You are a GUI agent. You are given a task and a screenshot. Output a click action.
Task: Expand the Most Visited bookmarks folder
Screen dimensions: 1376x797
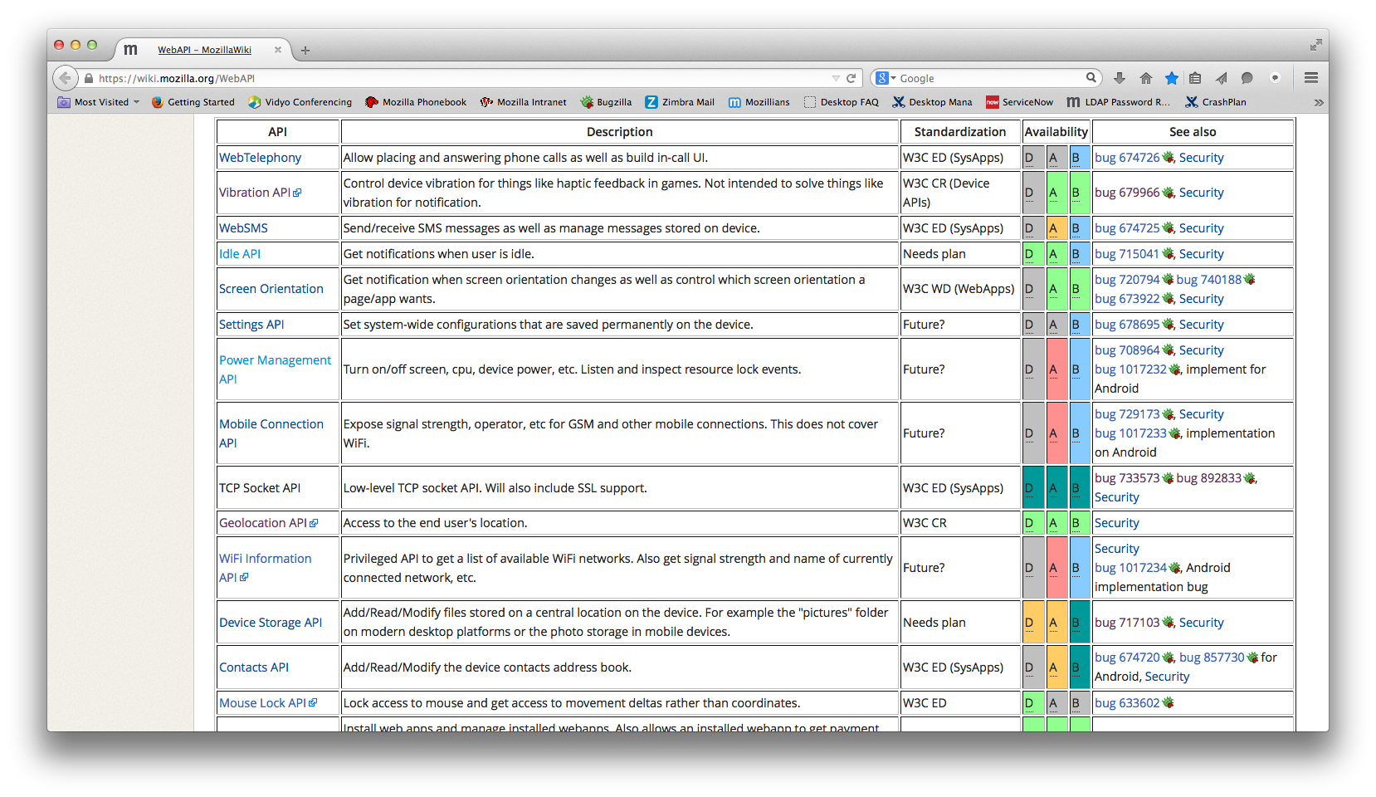click(x=99, y=102)
